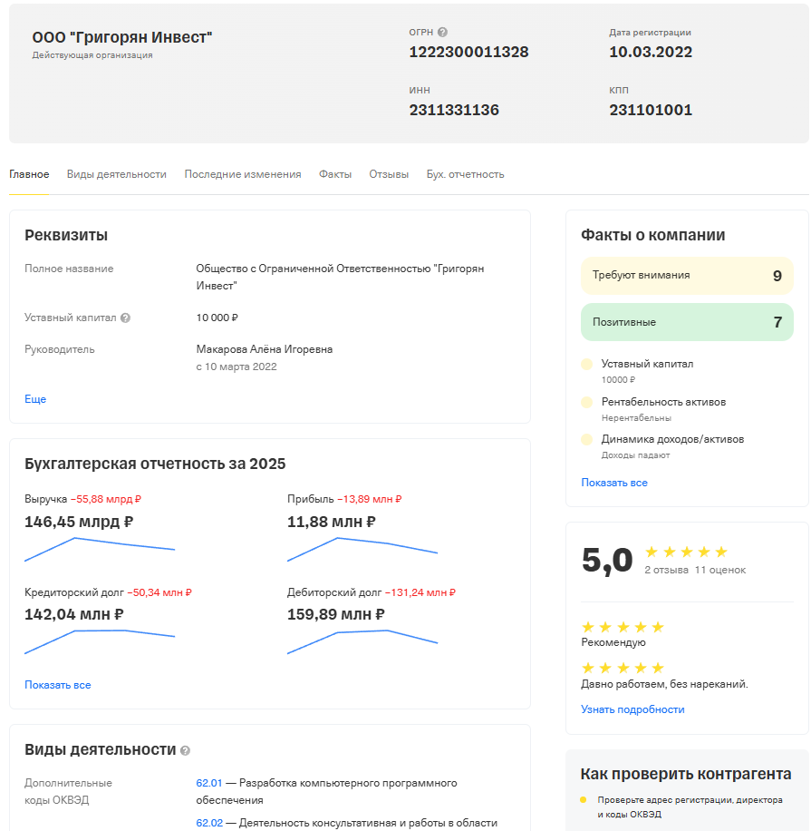Image resolution: width=811 pixels, height=831 pixels.
Task: Open the Позитивные facts badge
Action: point(687,322)
